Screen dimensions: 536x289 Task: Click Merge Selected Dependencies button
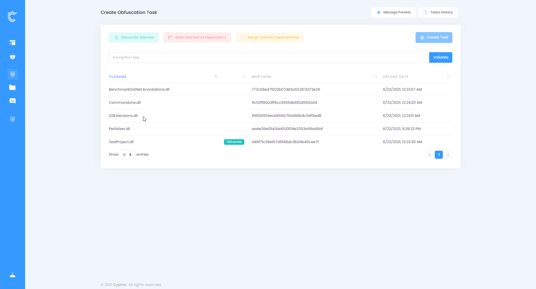point(270,37)
